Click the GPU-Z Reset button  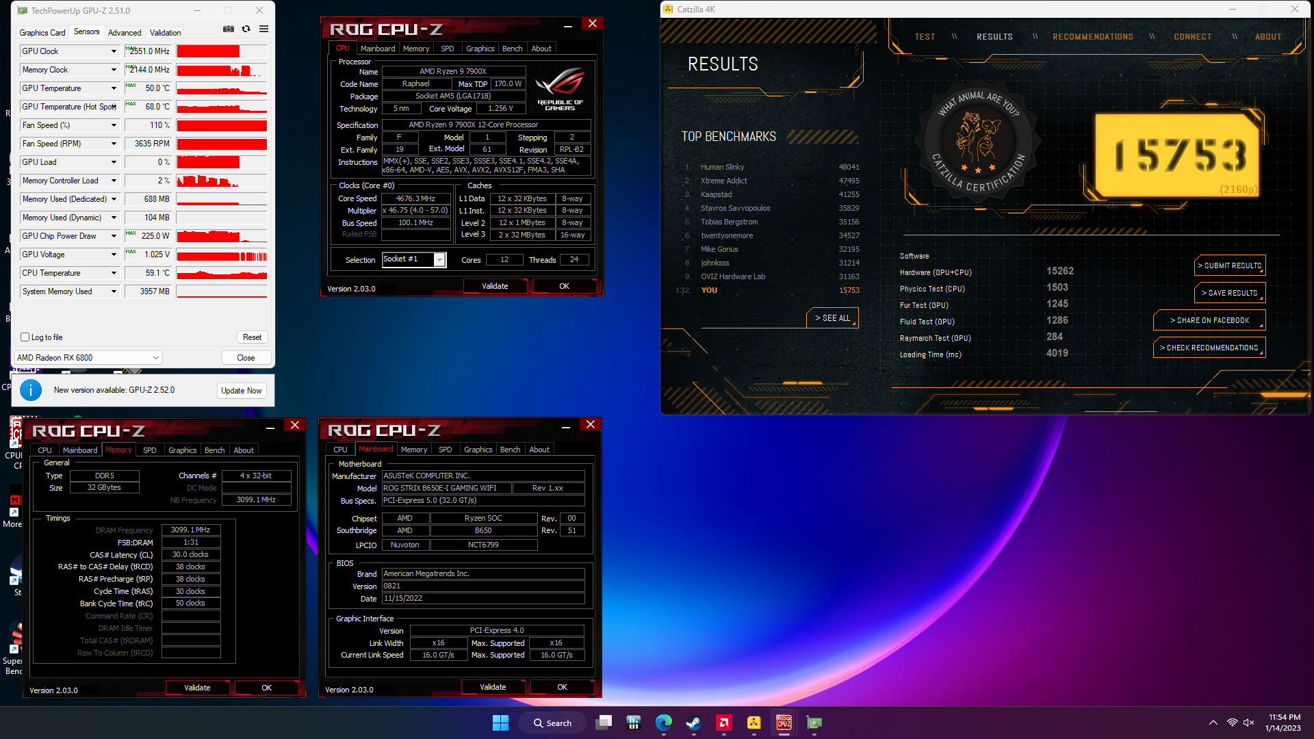pos(252,337)
